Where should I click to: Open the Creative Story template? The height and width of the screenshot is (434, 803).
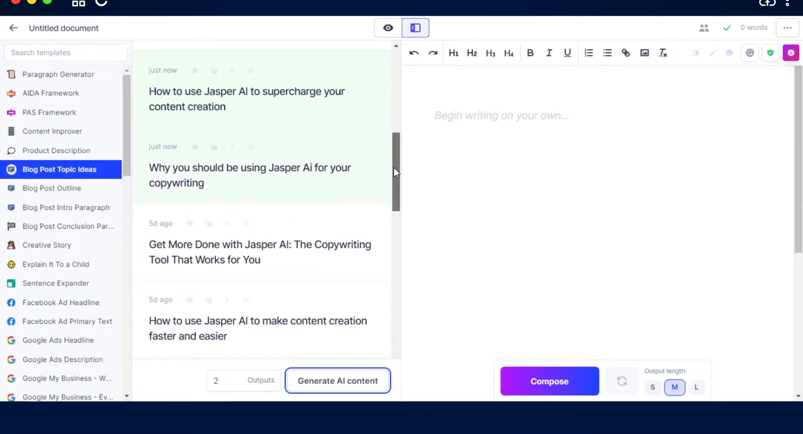[61, 245]
